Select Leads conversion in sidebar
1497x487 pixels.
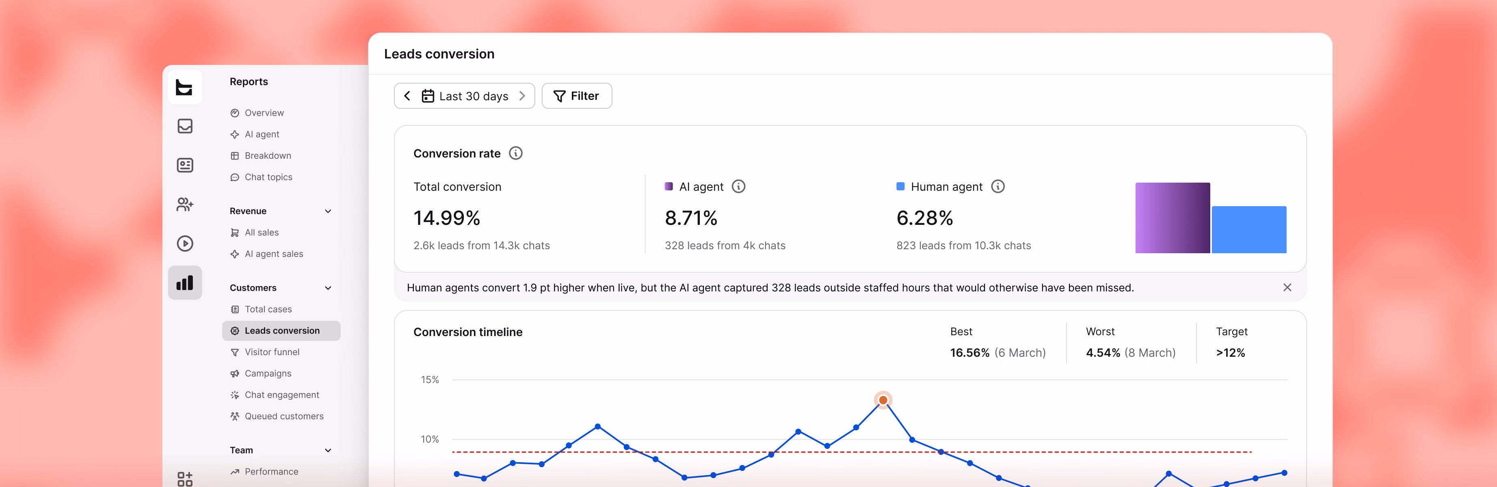(x=281, y=331)
